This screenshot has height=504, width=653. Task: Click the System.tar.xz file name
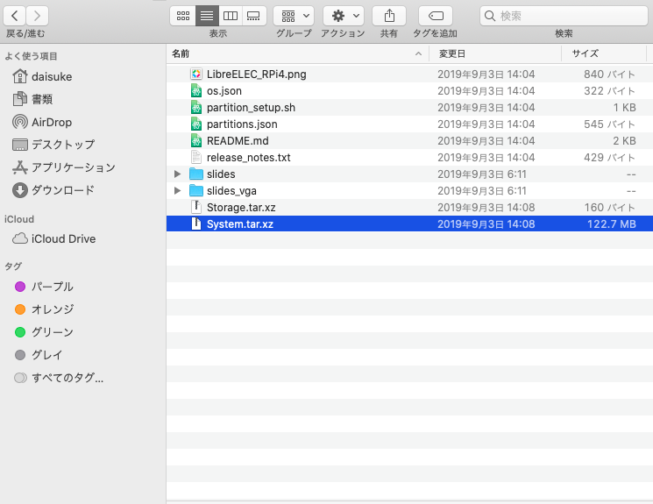click(240, 224)
